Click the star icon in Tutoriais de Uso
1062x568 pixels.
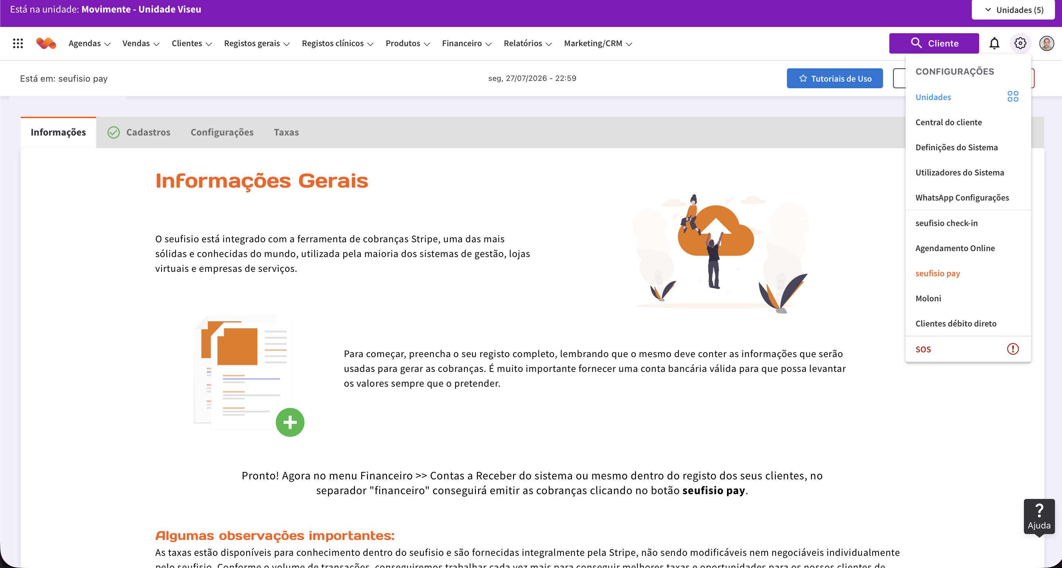click(803, 78)
